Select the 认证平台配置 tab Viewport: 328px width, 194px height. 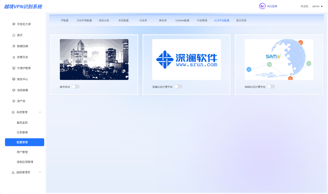pyautogui.click(x=221, y=21)
